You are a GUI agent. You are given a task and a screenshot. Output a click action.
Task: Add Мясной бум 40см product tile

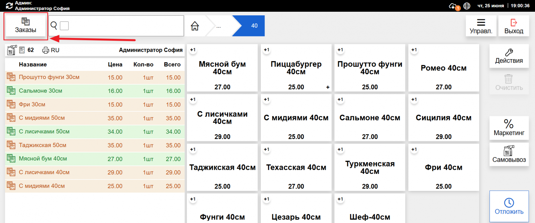click(x=222, y=68)
